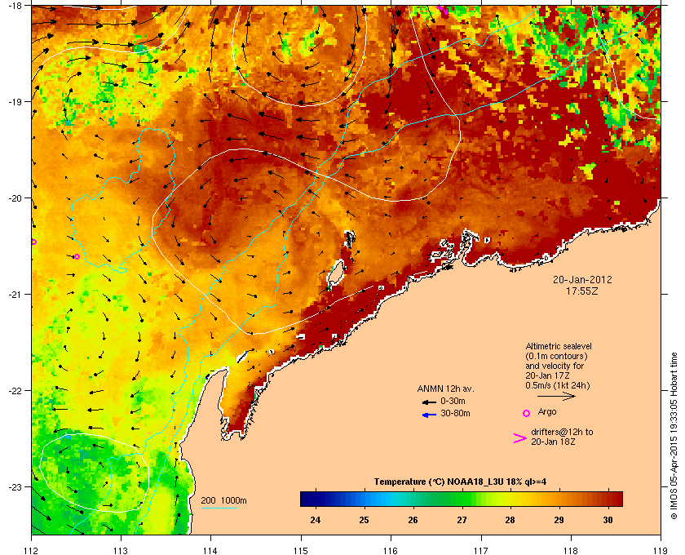Click the latitude axis label -22
Screen dimensions: 685x555
(x=15, y=391)
